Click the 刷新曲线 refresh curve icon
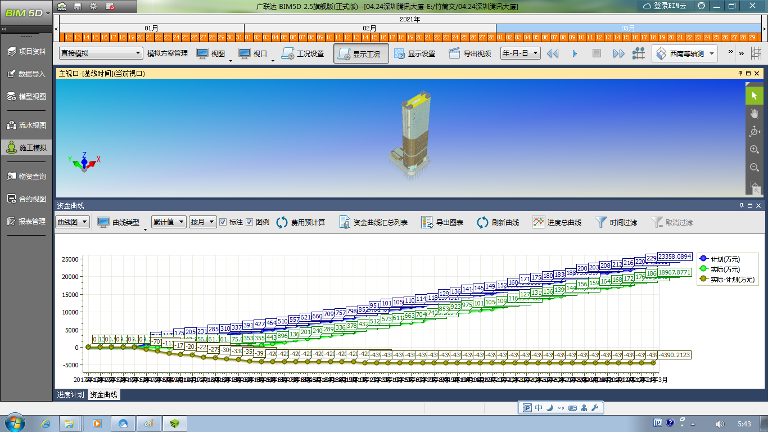This screenshot has width=768, height=432. pos(482,222)
